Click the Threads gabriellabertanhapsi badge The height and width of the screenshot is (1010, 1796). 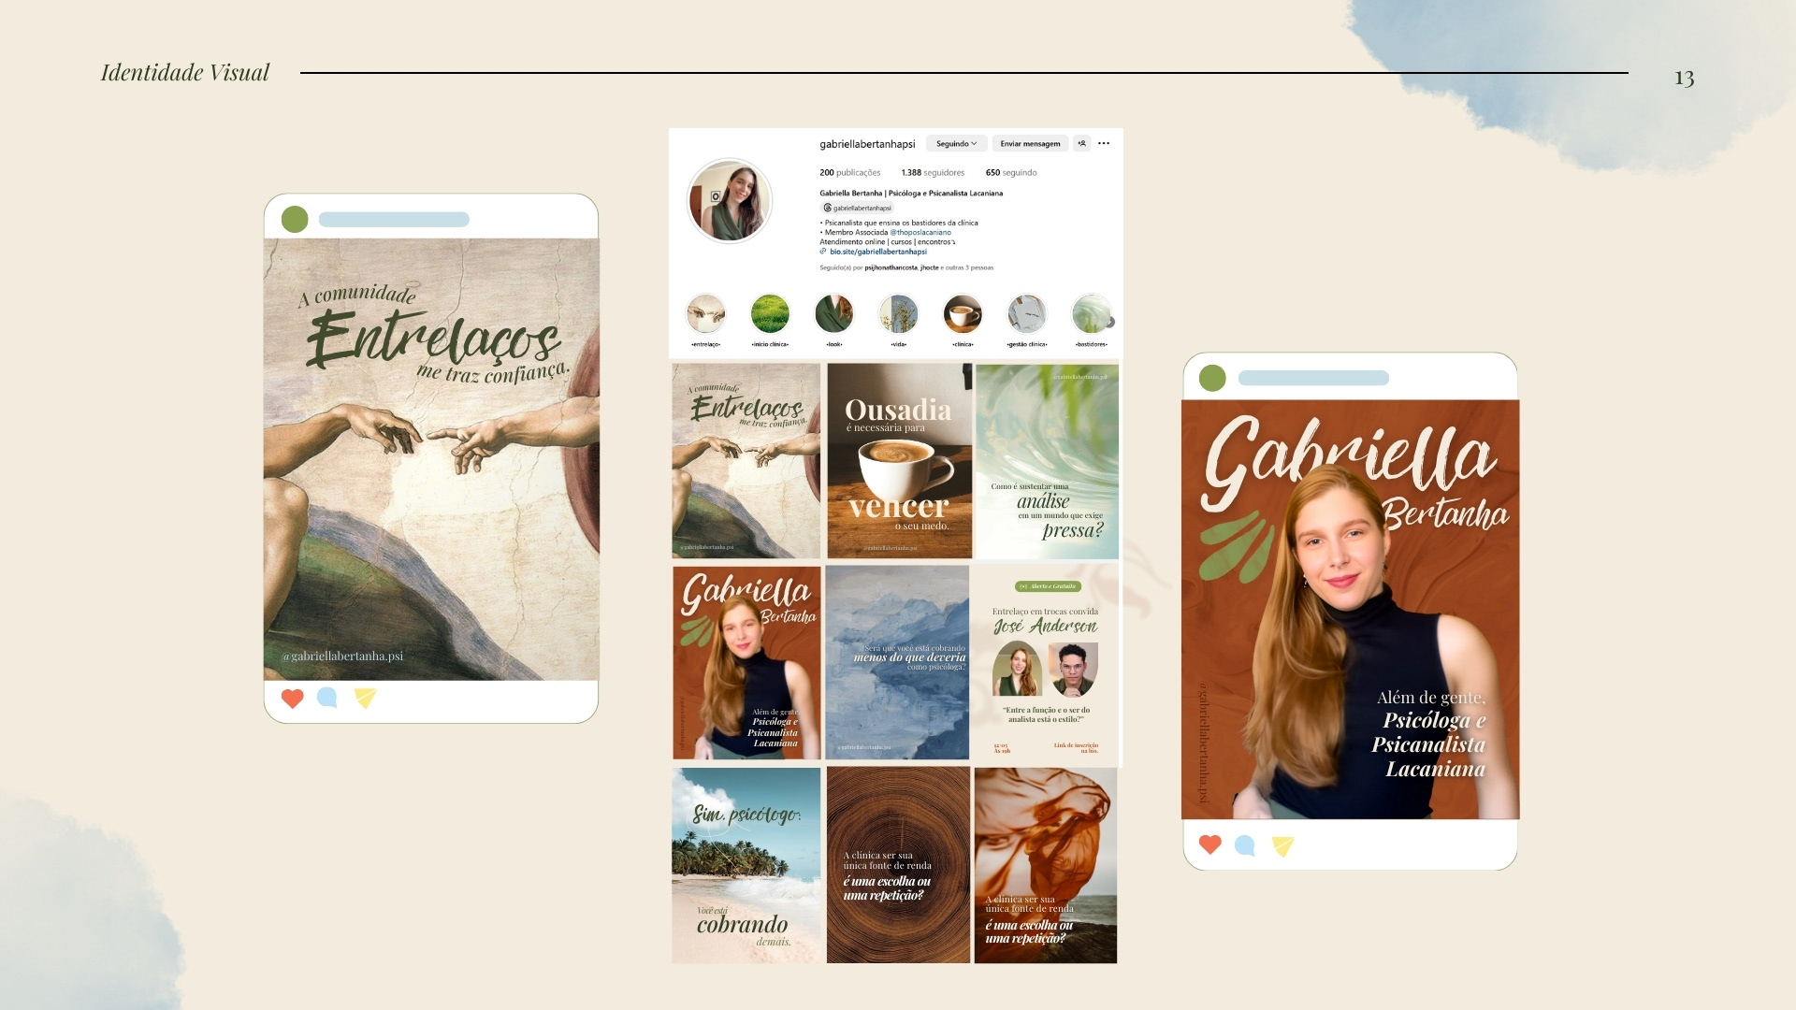pos(858,208)
